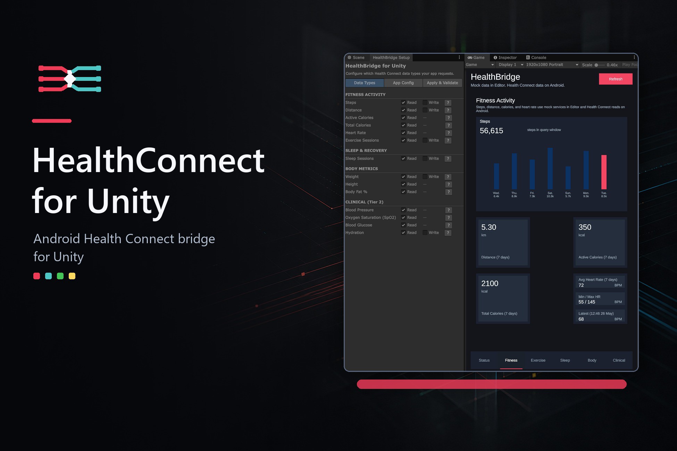
Task: Open help for Body Fat %
Action: 449,192
